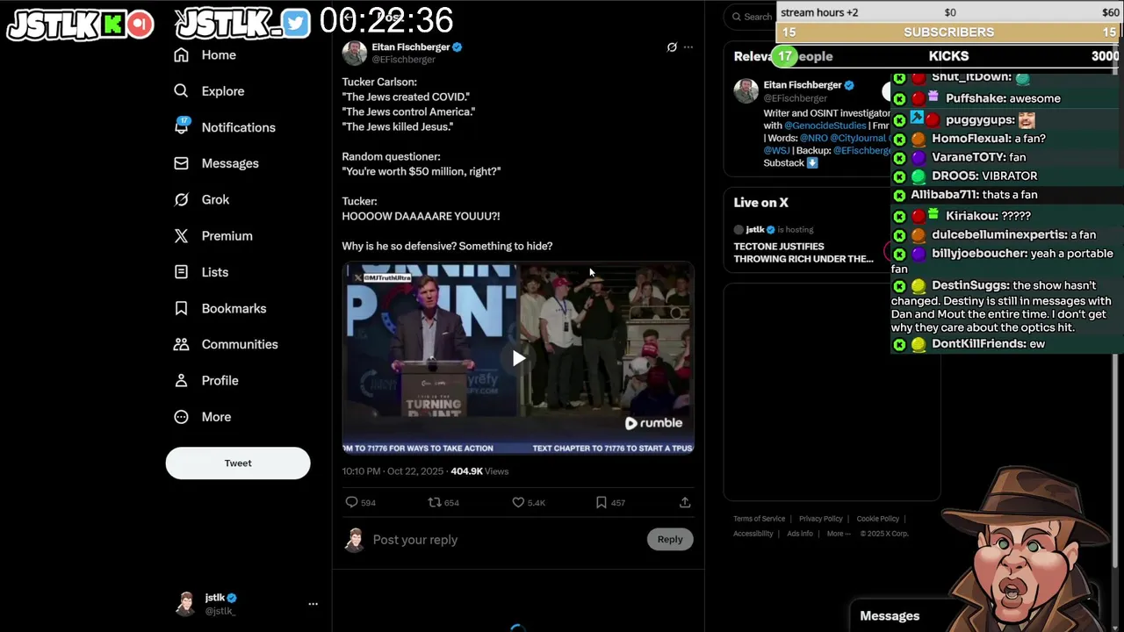Click the Home house icon

[x=181, y=54]
